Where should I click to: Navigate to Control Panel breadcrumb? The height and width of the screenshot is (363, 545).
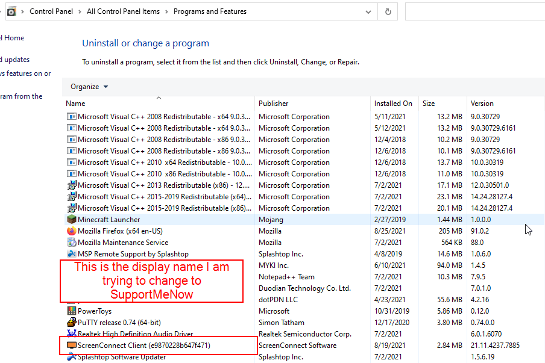[51, 11]
